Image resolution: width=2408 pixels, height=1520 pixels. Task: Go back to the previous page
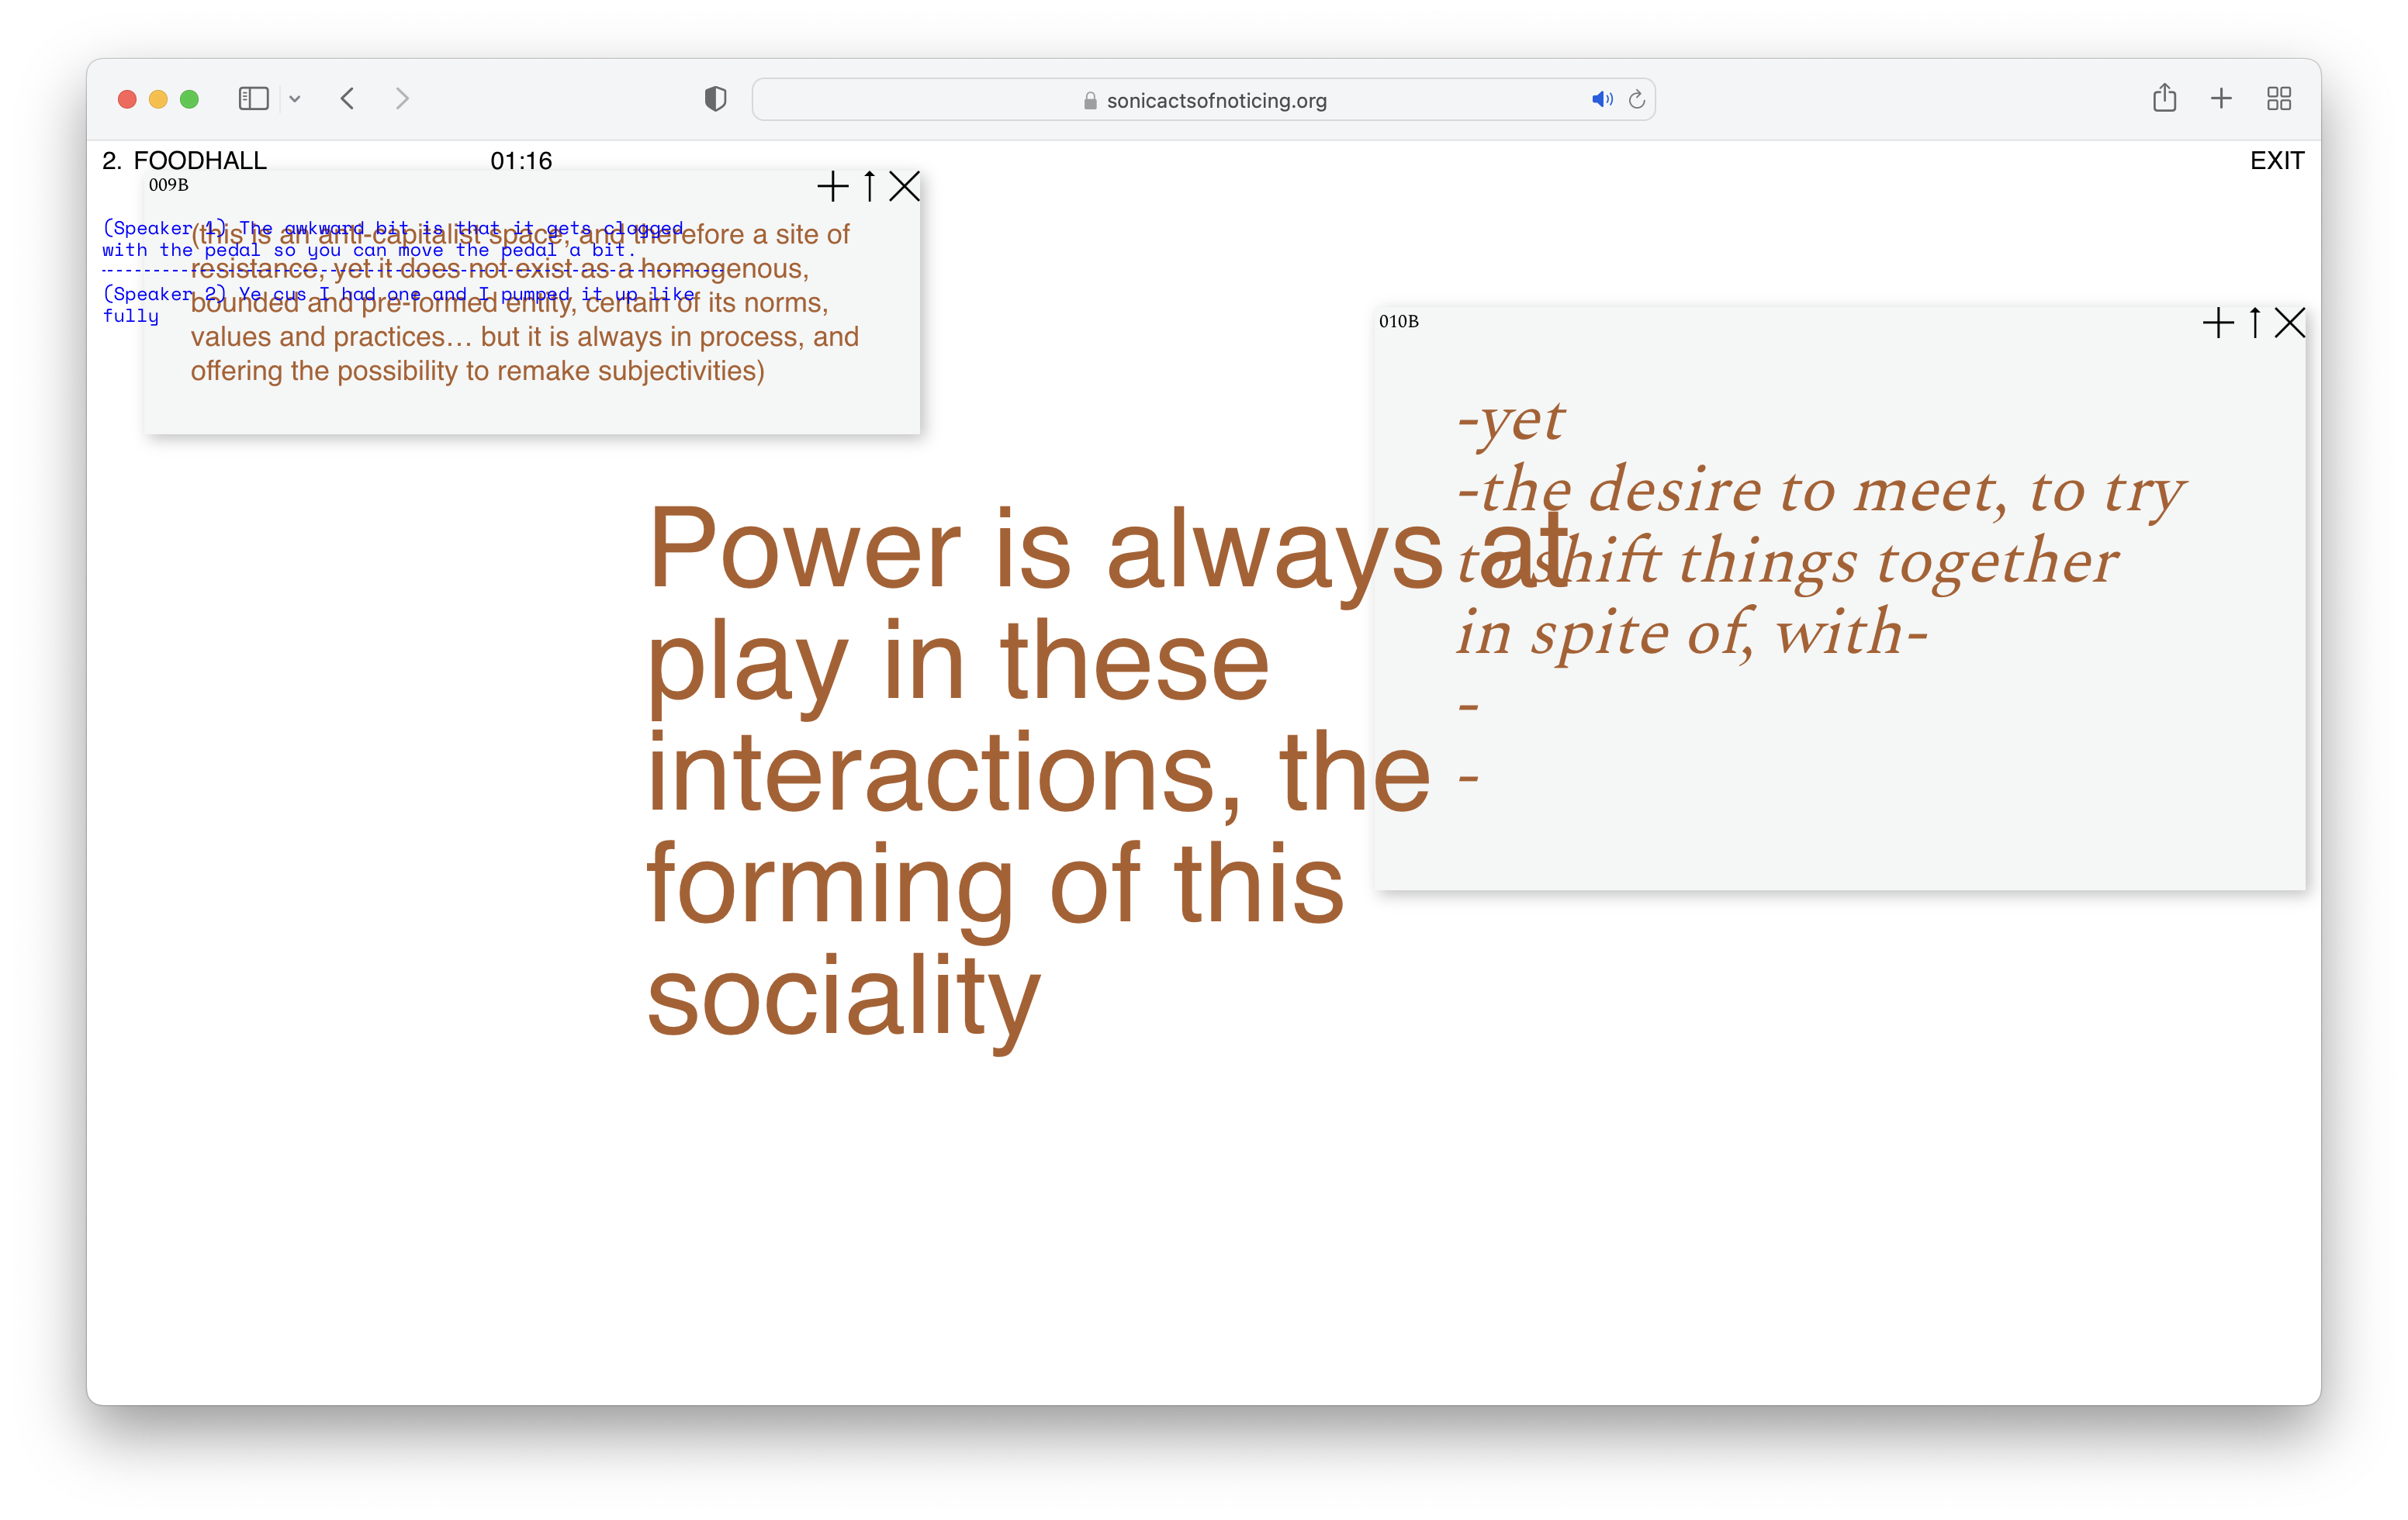[x=348, y=99]
